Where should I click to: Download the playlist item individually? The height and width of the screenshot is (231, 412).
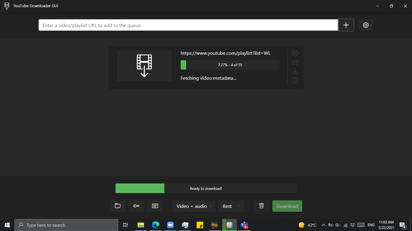click(x=295, y=71)
